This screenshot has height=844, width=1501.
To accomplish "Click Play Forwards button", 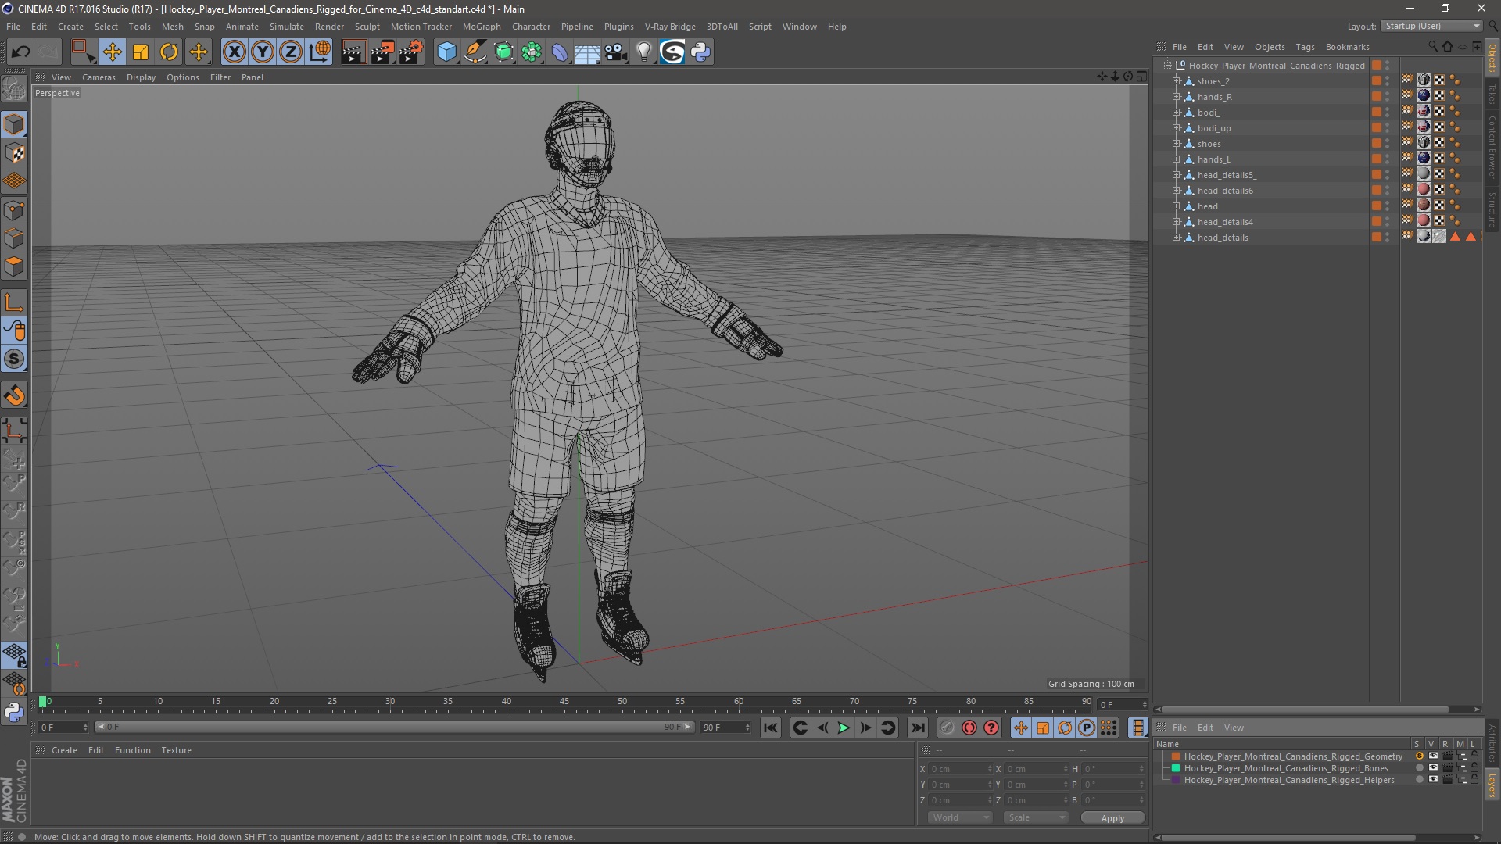I will click(844, 728).
